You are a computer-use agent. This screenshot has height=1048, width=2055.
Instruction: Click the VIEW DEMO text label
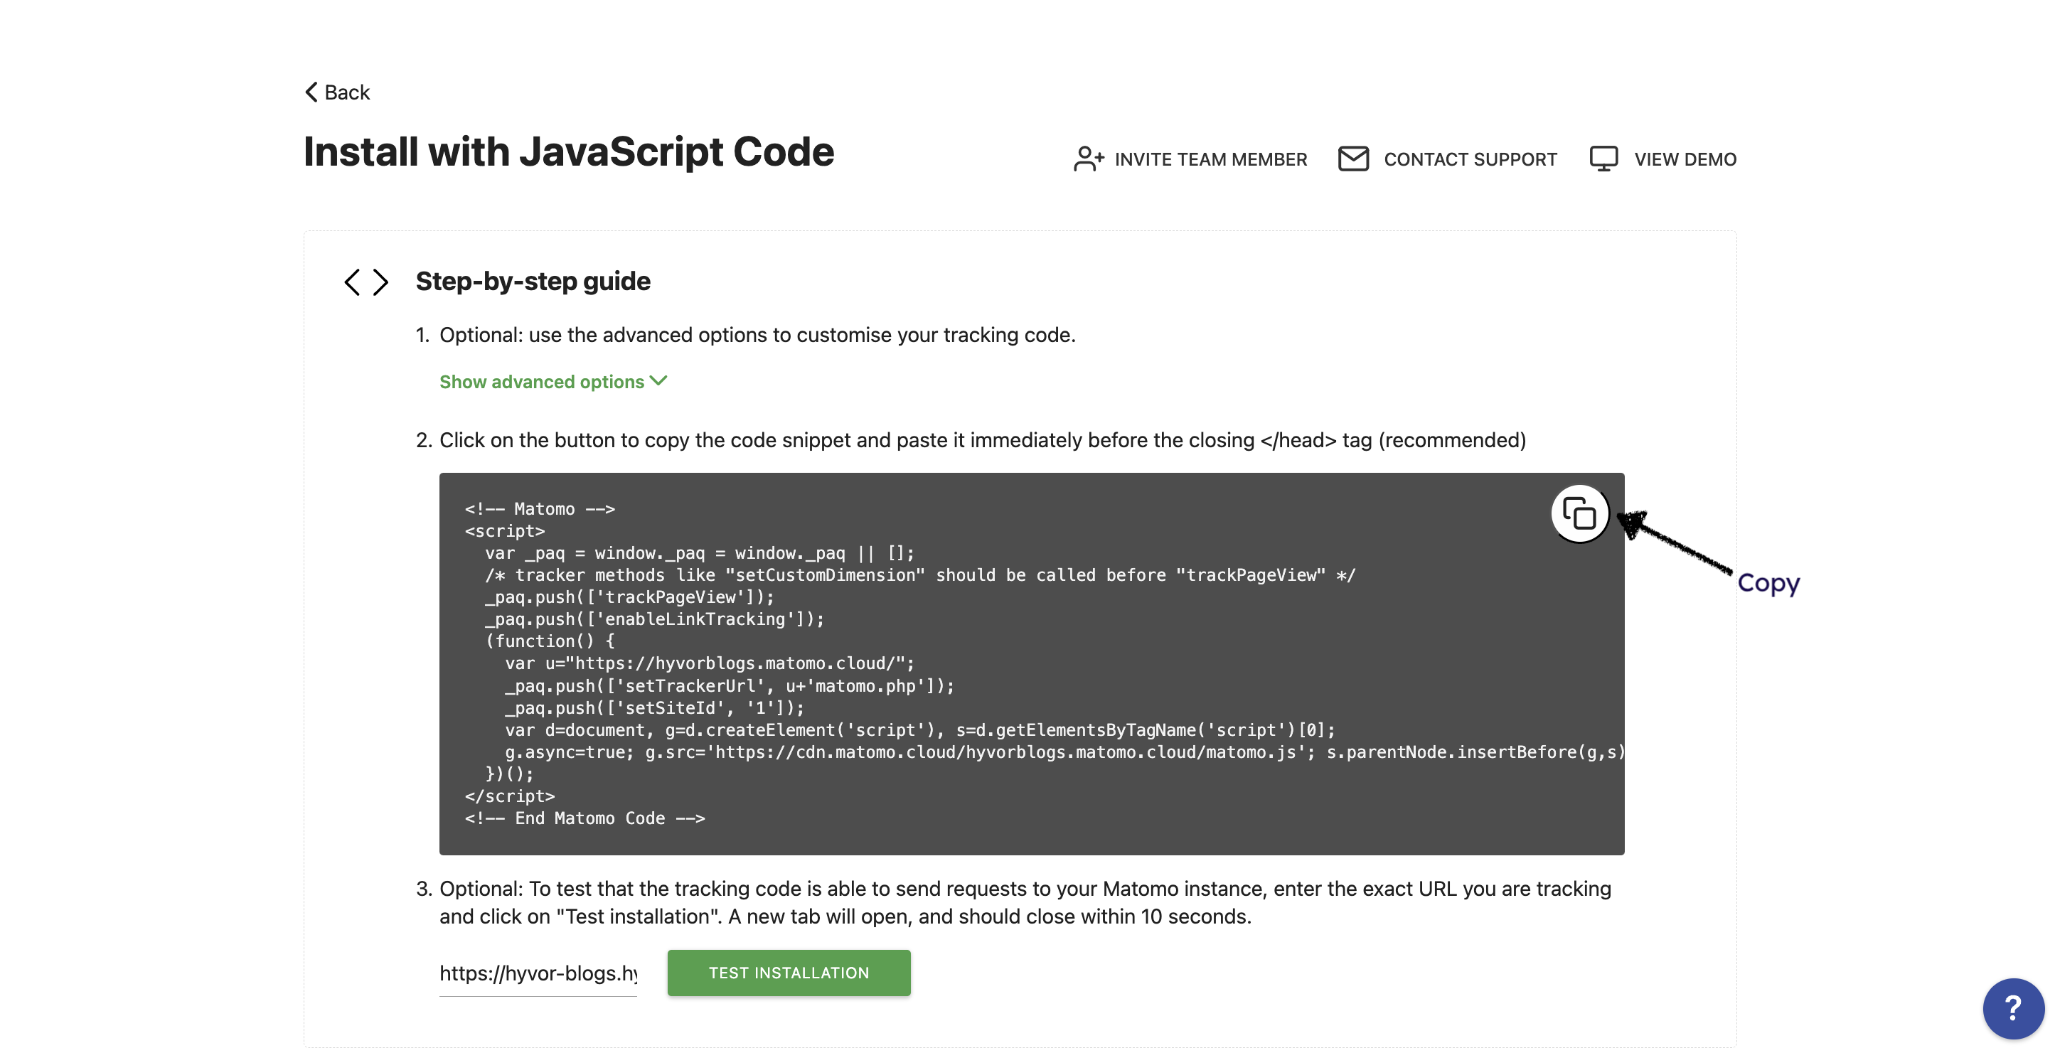click(x=1685, y=159)
